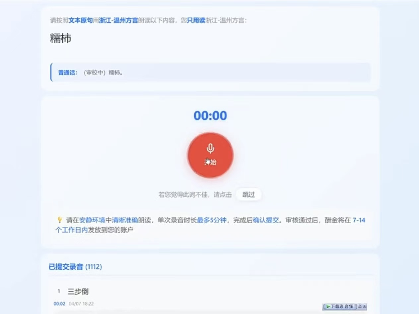
Task: Click the highlighted 确认提交 text
Action: [x=266, y=220]
